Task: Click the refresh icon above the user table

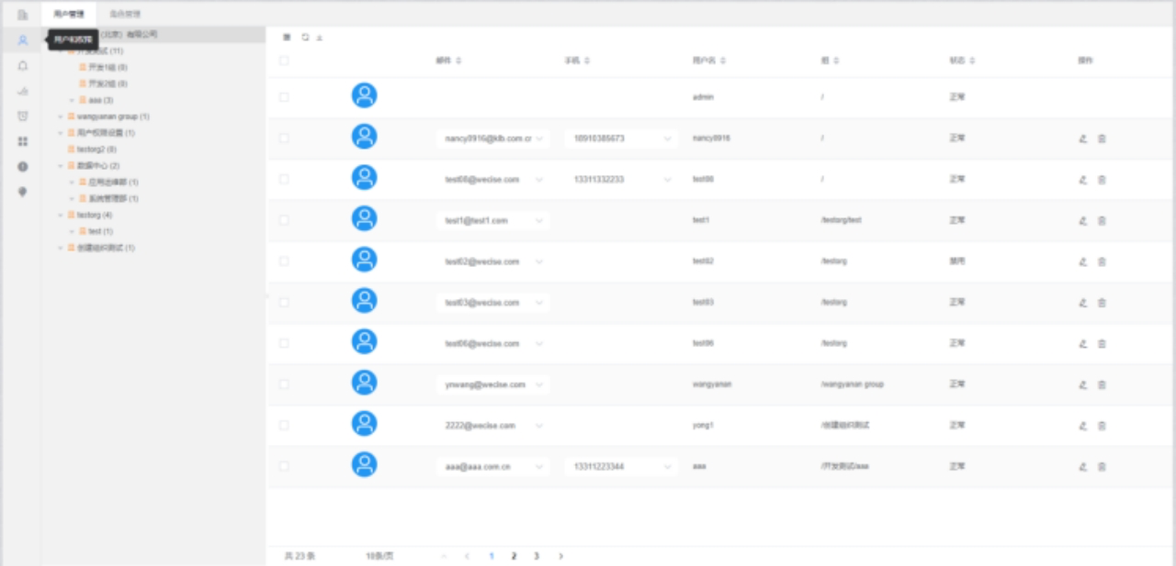Action: (x=305, y=38)
